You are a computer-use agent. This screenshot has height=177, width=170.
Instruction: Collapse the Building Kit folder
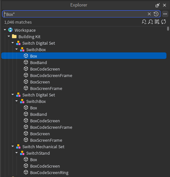point(9,36)
